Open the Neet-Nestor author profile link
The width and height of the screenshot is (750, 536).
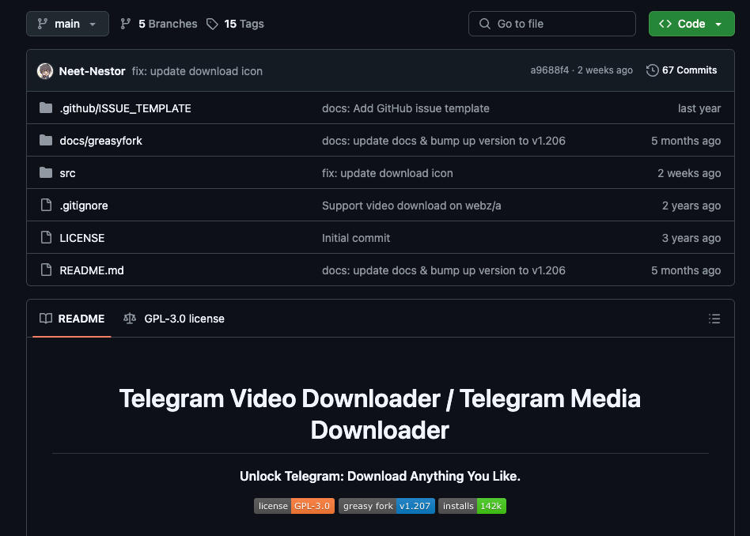click(92, 71)
